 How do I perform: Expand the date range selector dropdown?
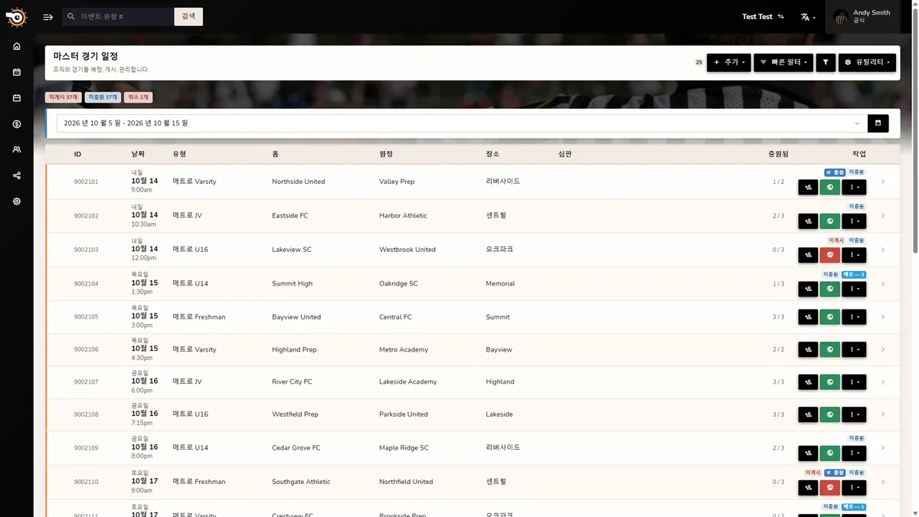[857, 123]
